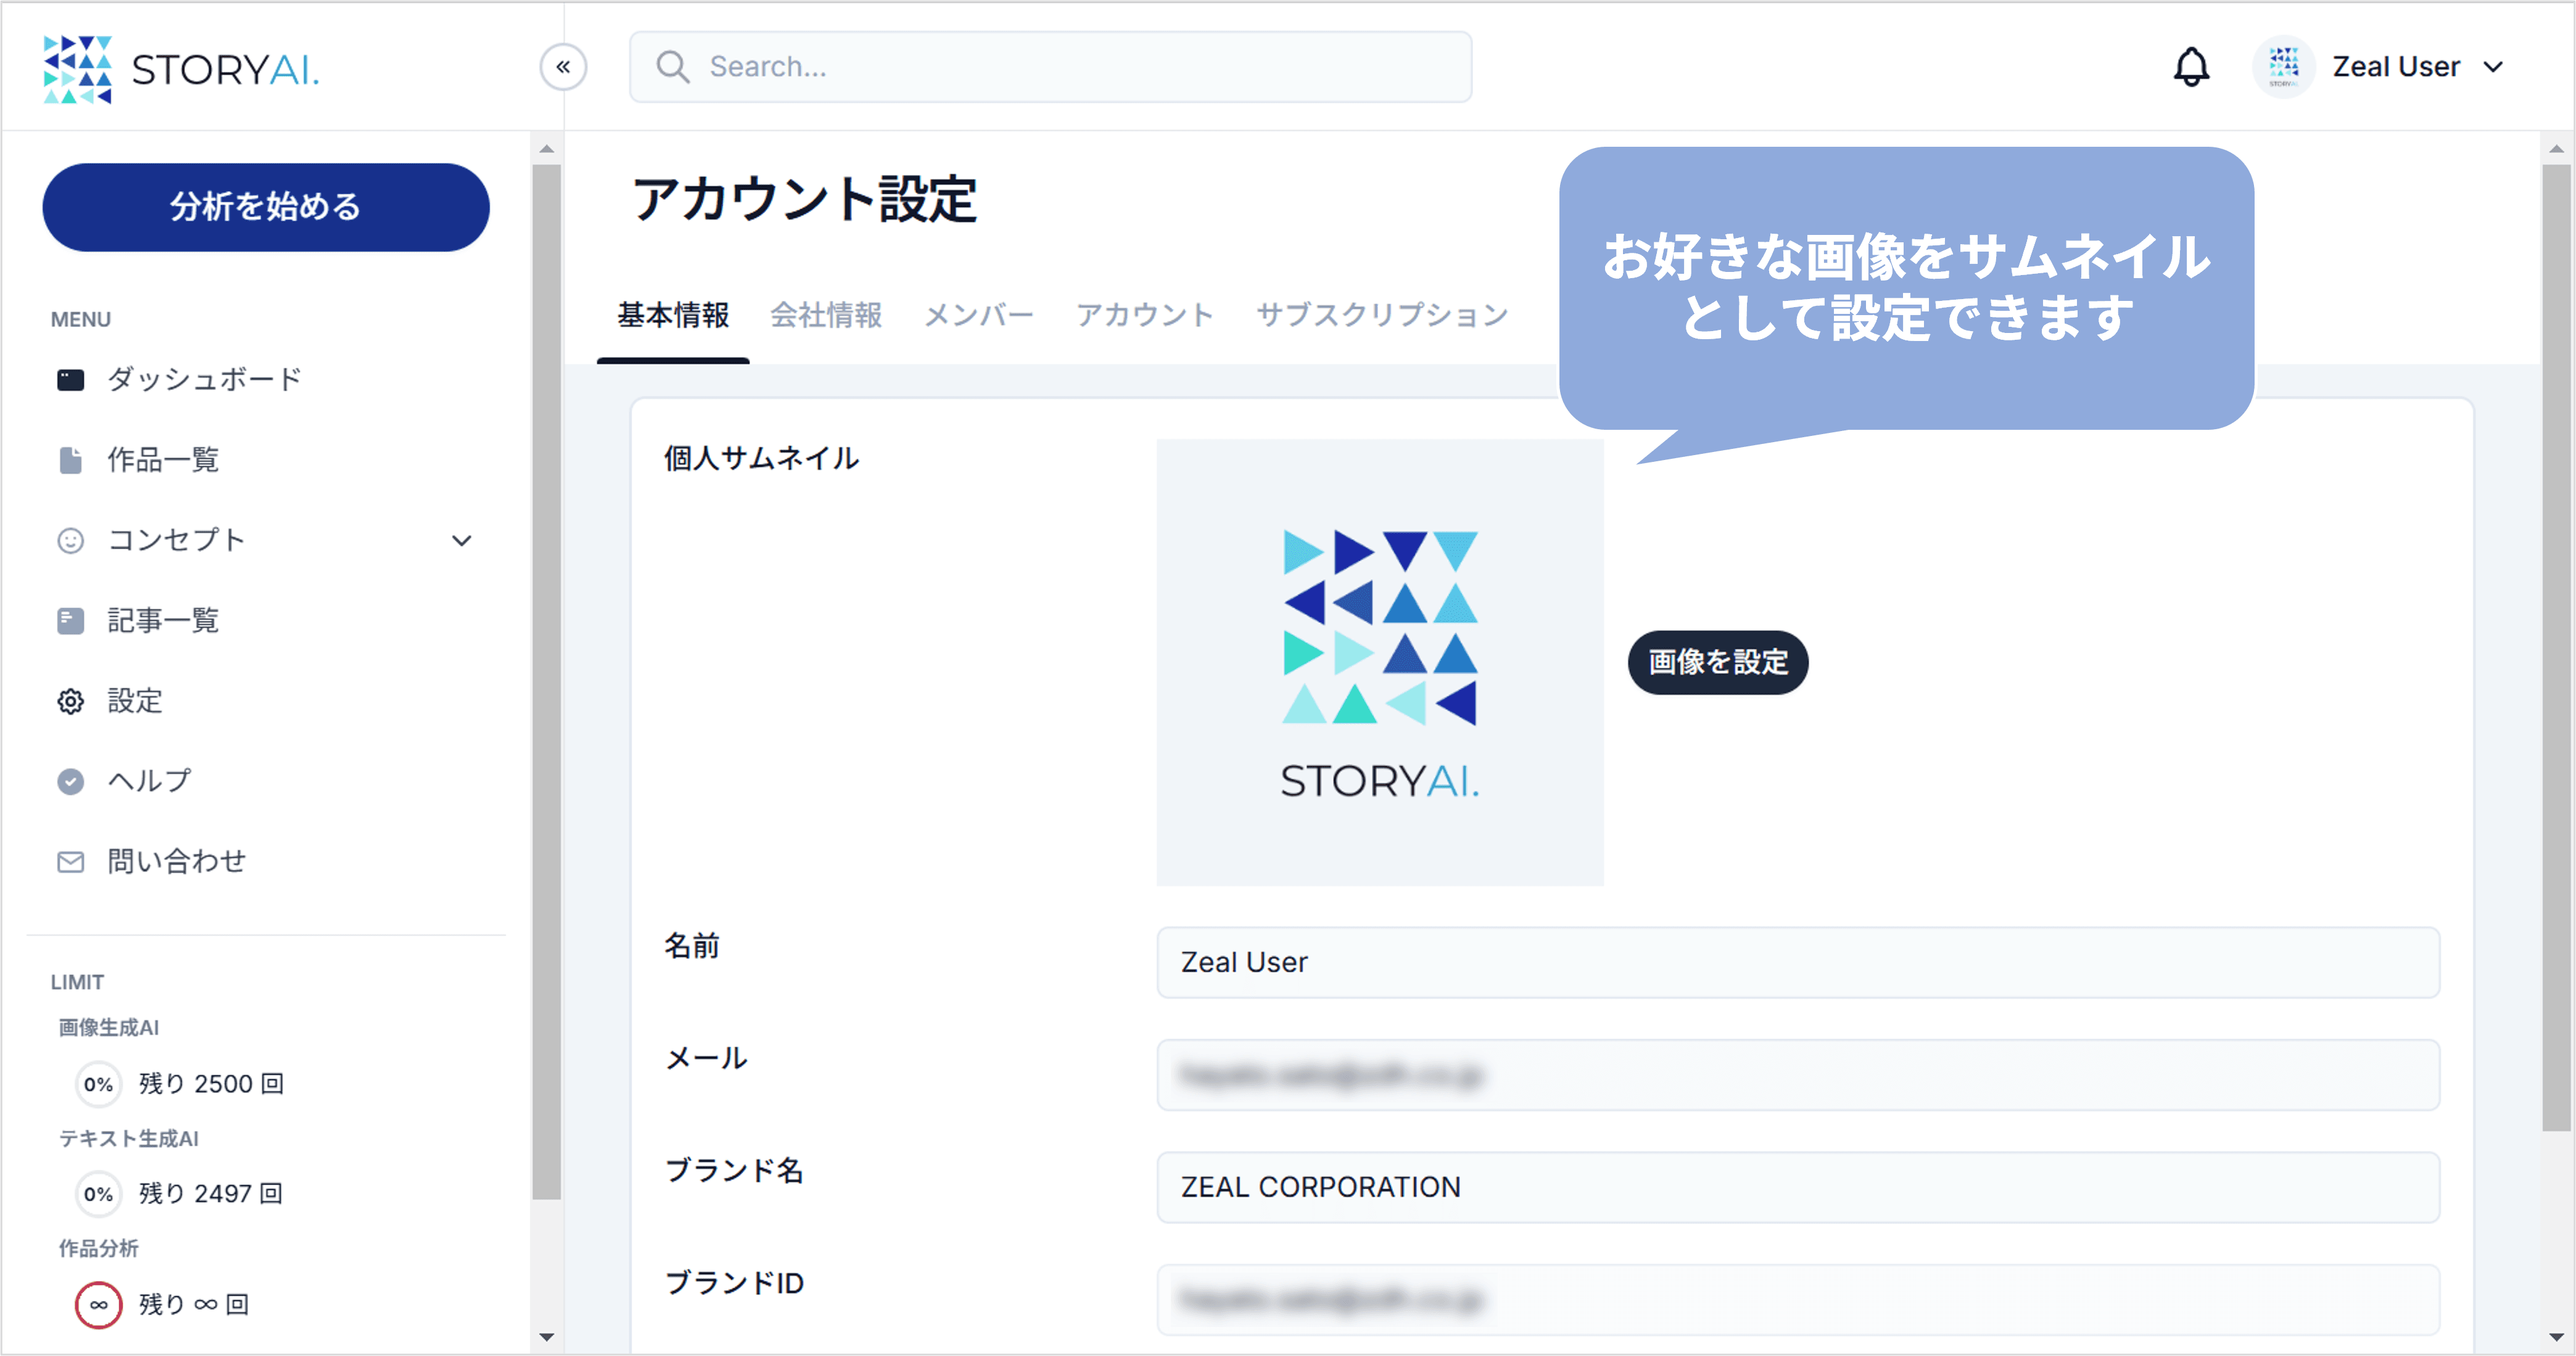The height and width of the screenshot is (1356, 2576).
Task: Click the sidebar scrollbar thumb
Action: pyautogui.click(x=546, y=682)
